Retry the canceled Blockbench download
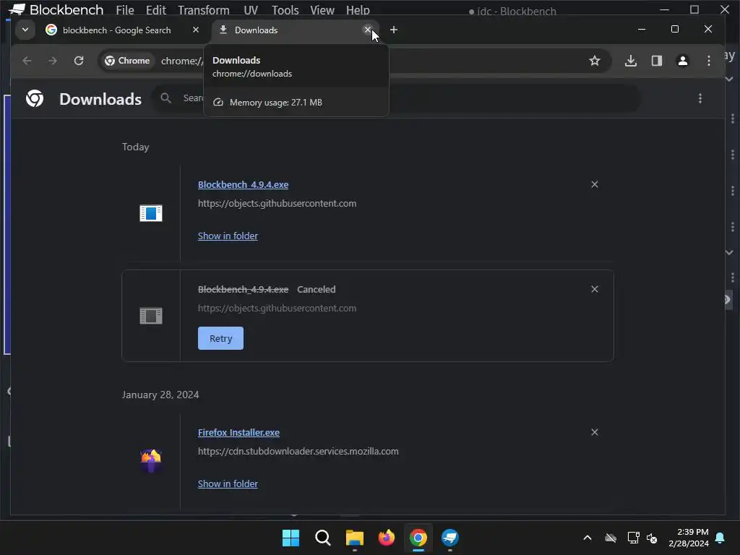 (220, 338)
